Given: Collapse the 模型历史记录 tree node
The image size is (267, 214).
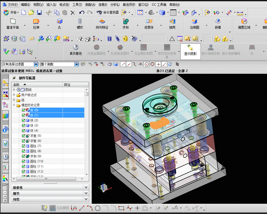Looking at the screenshot, I should point(14,105).
